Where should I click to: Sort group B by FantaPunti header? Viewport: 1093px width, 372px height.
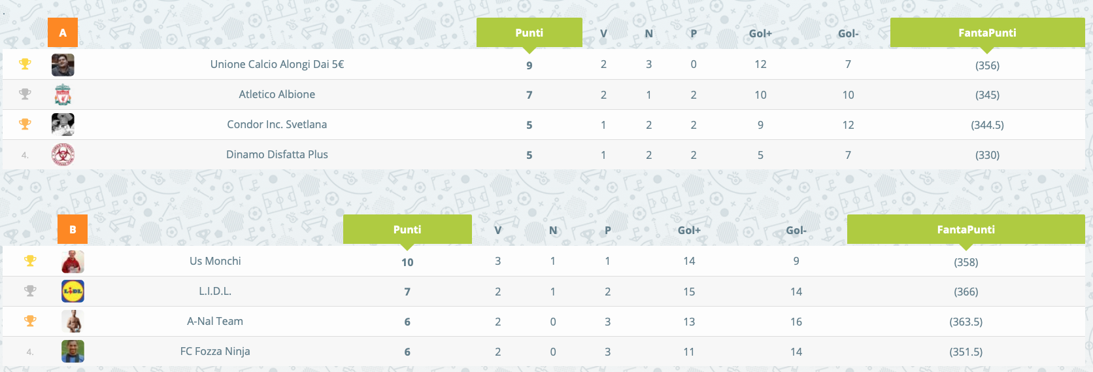tap(966, 229)
